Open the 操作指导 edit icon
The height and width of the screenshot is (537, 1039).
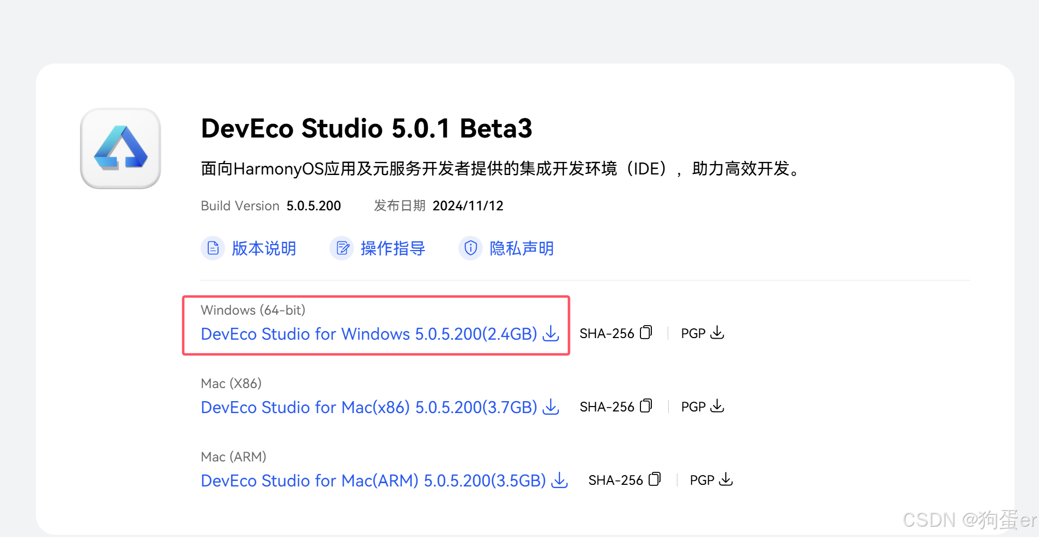pyautogui.click(x=342, y=248)
